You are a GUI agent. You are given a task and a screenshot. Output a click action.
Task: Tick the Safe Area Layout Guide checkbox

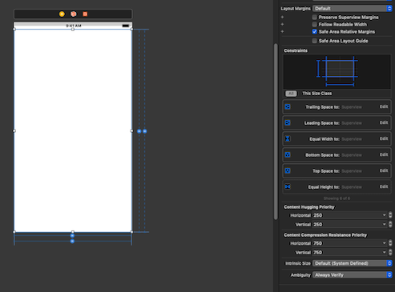(x=315, y=41)
